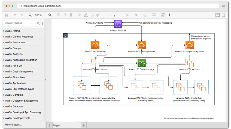Viewport: 231px width, 129px height.
Task: Expand the AWS / Customer Engagement category
Action: pos(24,101)
